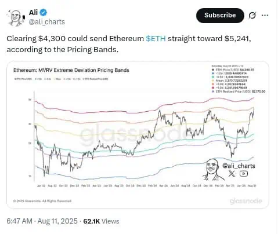Viewport: 278px width, 234px height.
Task: Click the Subscribe button
Action: pos(220,16)
